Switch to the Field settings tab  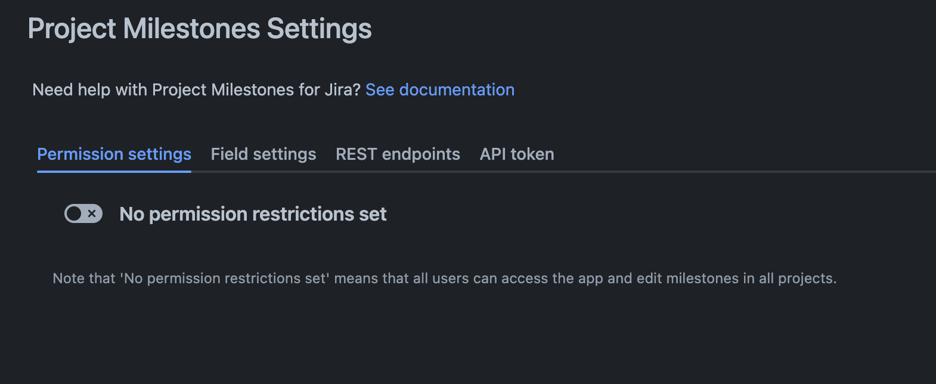264,154
